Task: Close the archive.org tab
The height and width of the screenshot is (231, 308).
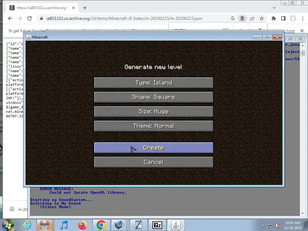Action: coord(73,8)
